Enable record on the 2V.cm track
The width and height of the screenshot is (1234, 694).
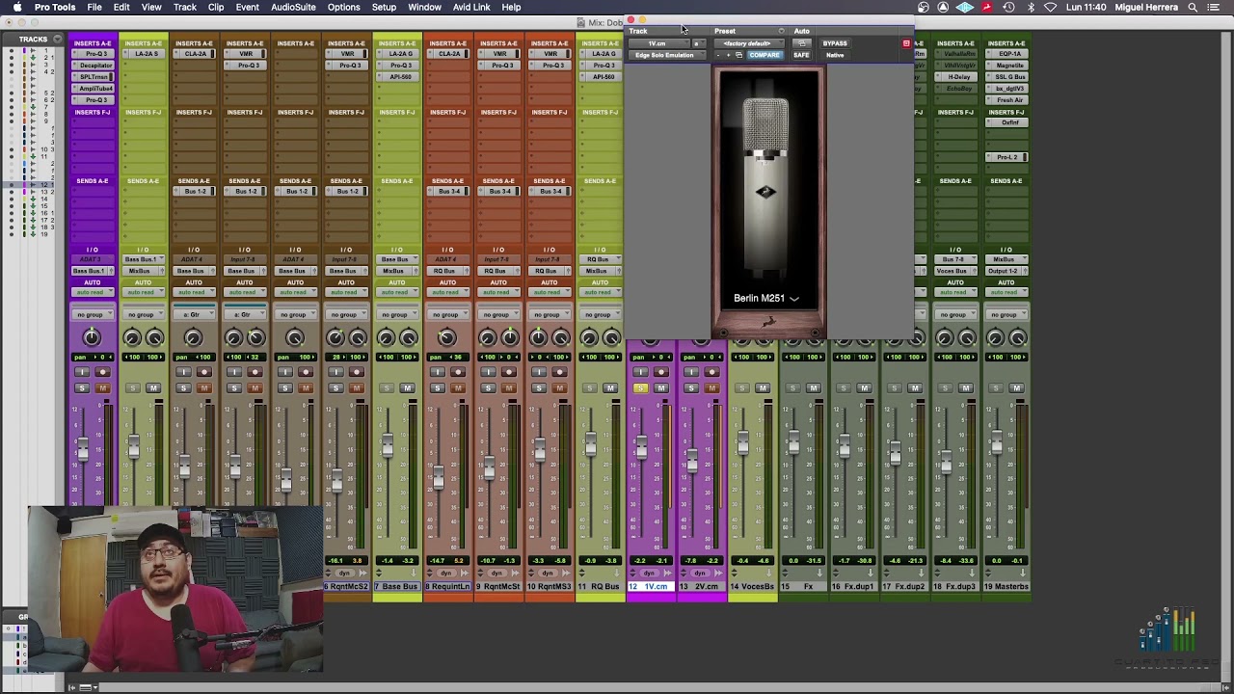pyautogui.click(x=711, y=372)
